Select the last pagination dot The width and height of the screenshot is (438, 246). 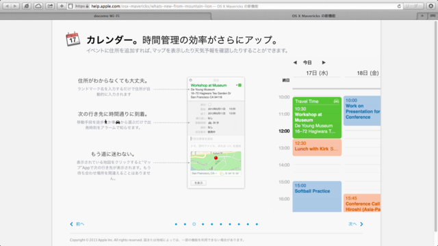257,224
